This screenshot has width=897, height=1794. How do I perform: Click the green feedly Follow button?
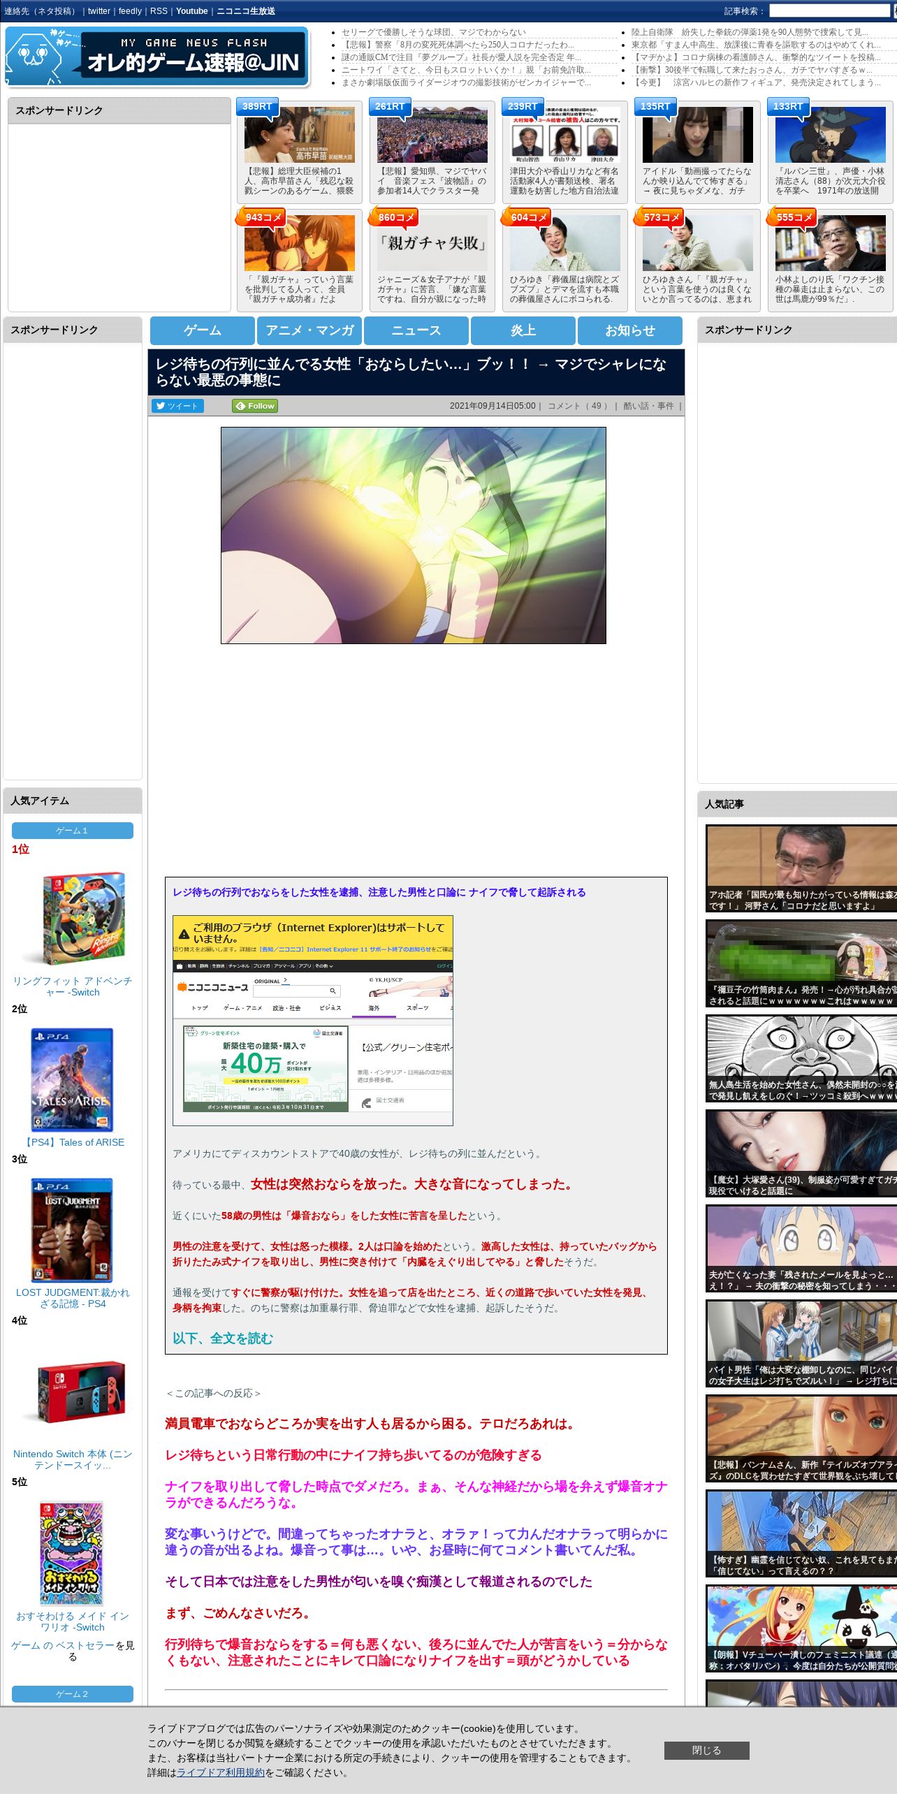(x=255, y=406)
